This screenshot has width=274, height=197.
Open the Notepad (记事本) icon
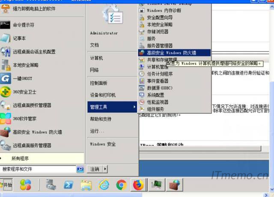coord(5,38)
